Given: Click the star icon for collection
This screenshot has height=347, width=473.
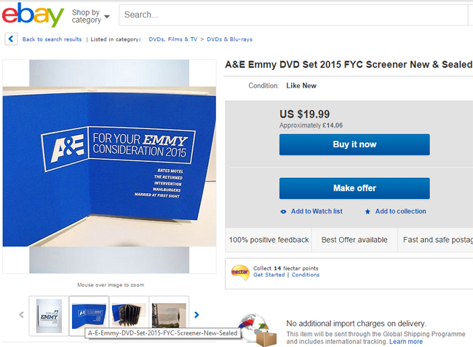Looking at the screenshot, I should point(367,211).
